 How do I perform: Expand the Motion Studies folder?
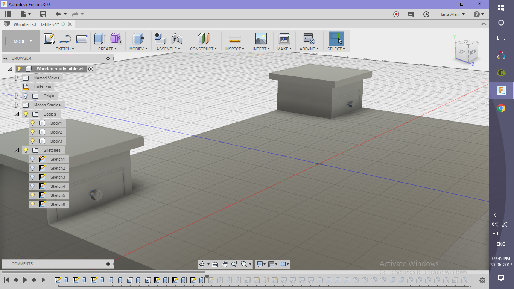point(17,105)
